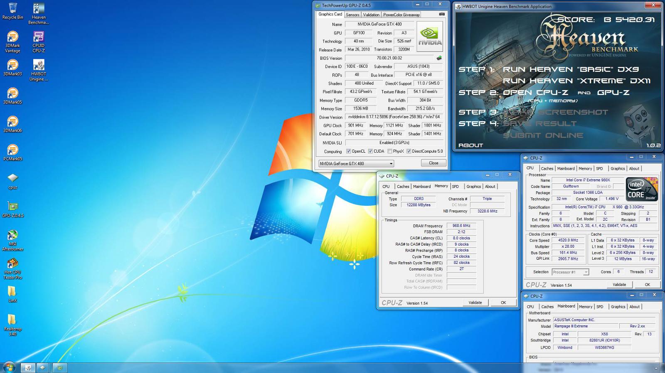This screenshot has height=373, width=665.
Task: Open Heaven Benchmark desktop shortcut
Action: [x=38, y=13]
